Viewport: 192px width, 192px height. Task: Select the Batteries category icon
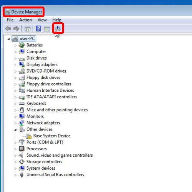point(22,45)
